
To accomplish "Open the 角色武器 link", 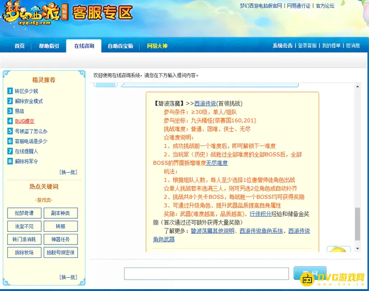I will pyautogui.click(x=164, y=239).
